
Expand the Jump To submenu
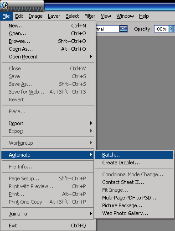(48, 214)
